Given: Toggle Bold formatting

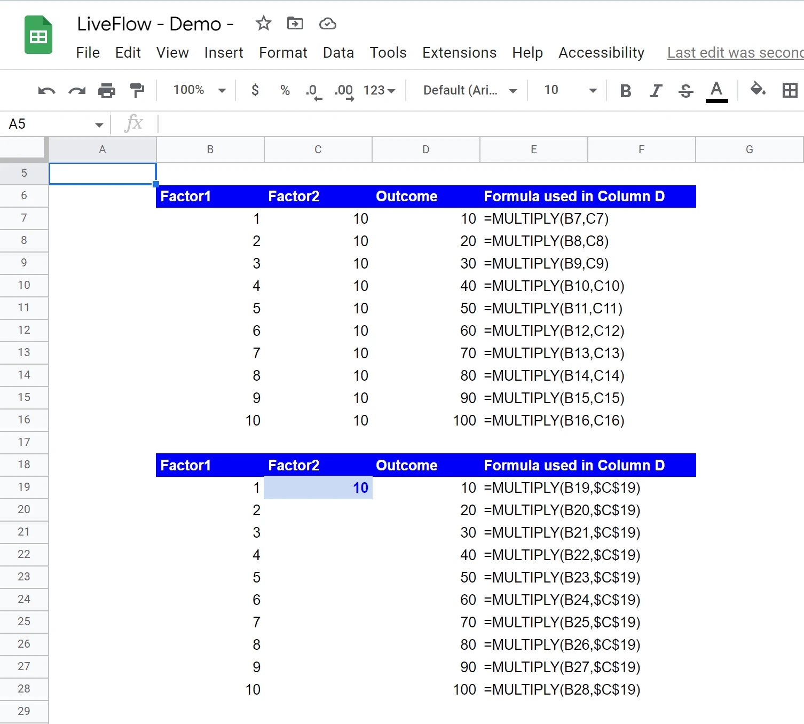Looking at the screenshot, I should pyautogui.click(x=626, y=91).
